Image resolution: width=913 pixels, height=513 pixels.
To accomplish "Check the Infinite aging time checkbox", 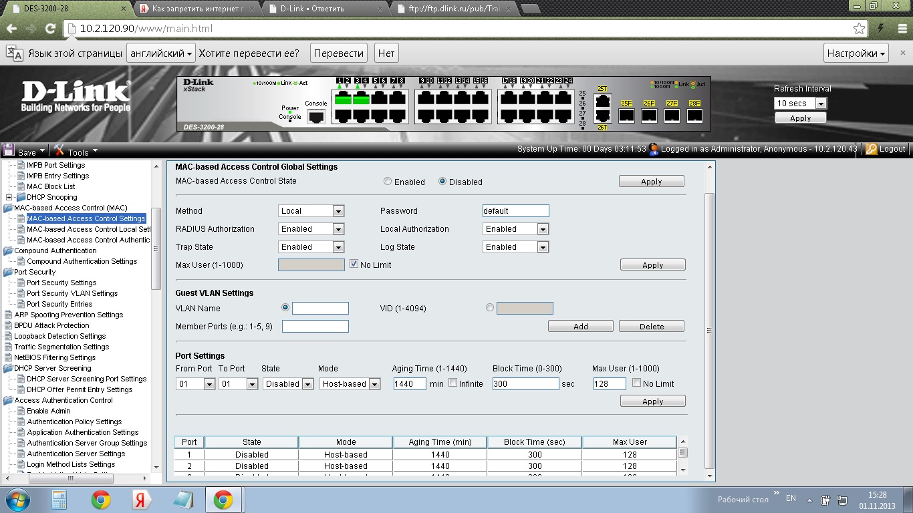I will pos(453,383).
